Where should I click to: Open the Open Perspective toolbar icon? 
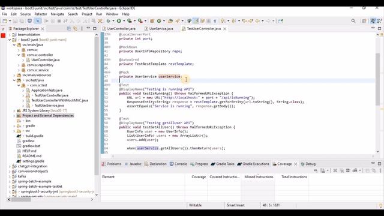tap(364, 21)
